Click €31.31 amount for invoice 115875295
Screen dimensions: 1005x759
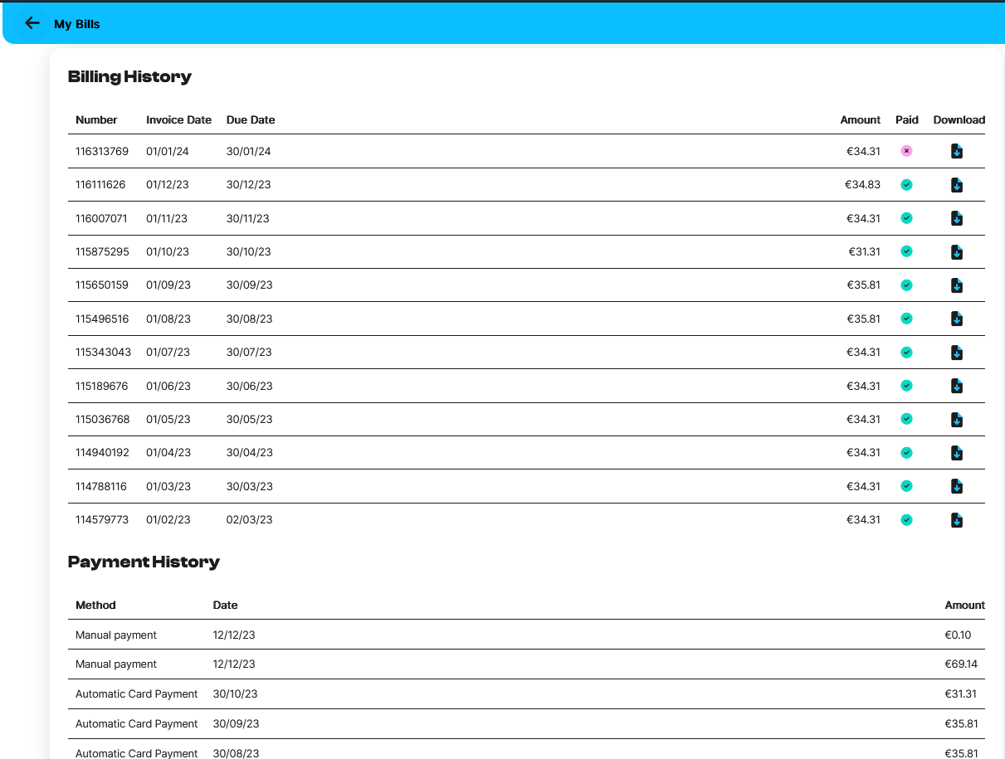tap(864, 251)
